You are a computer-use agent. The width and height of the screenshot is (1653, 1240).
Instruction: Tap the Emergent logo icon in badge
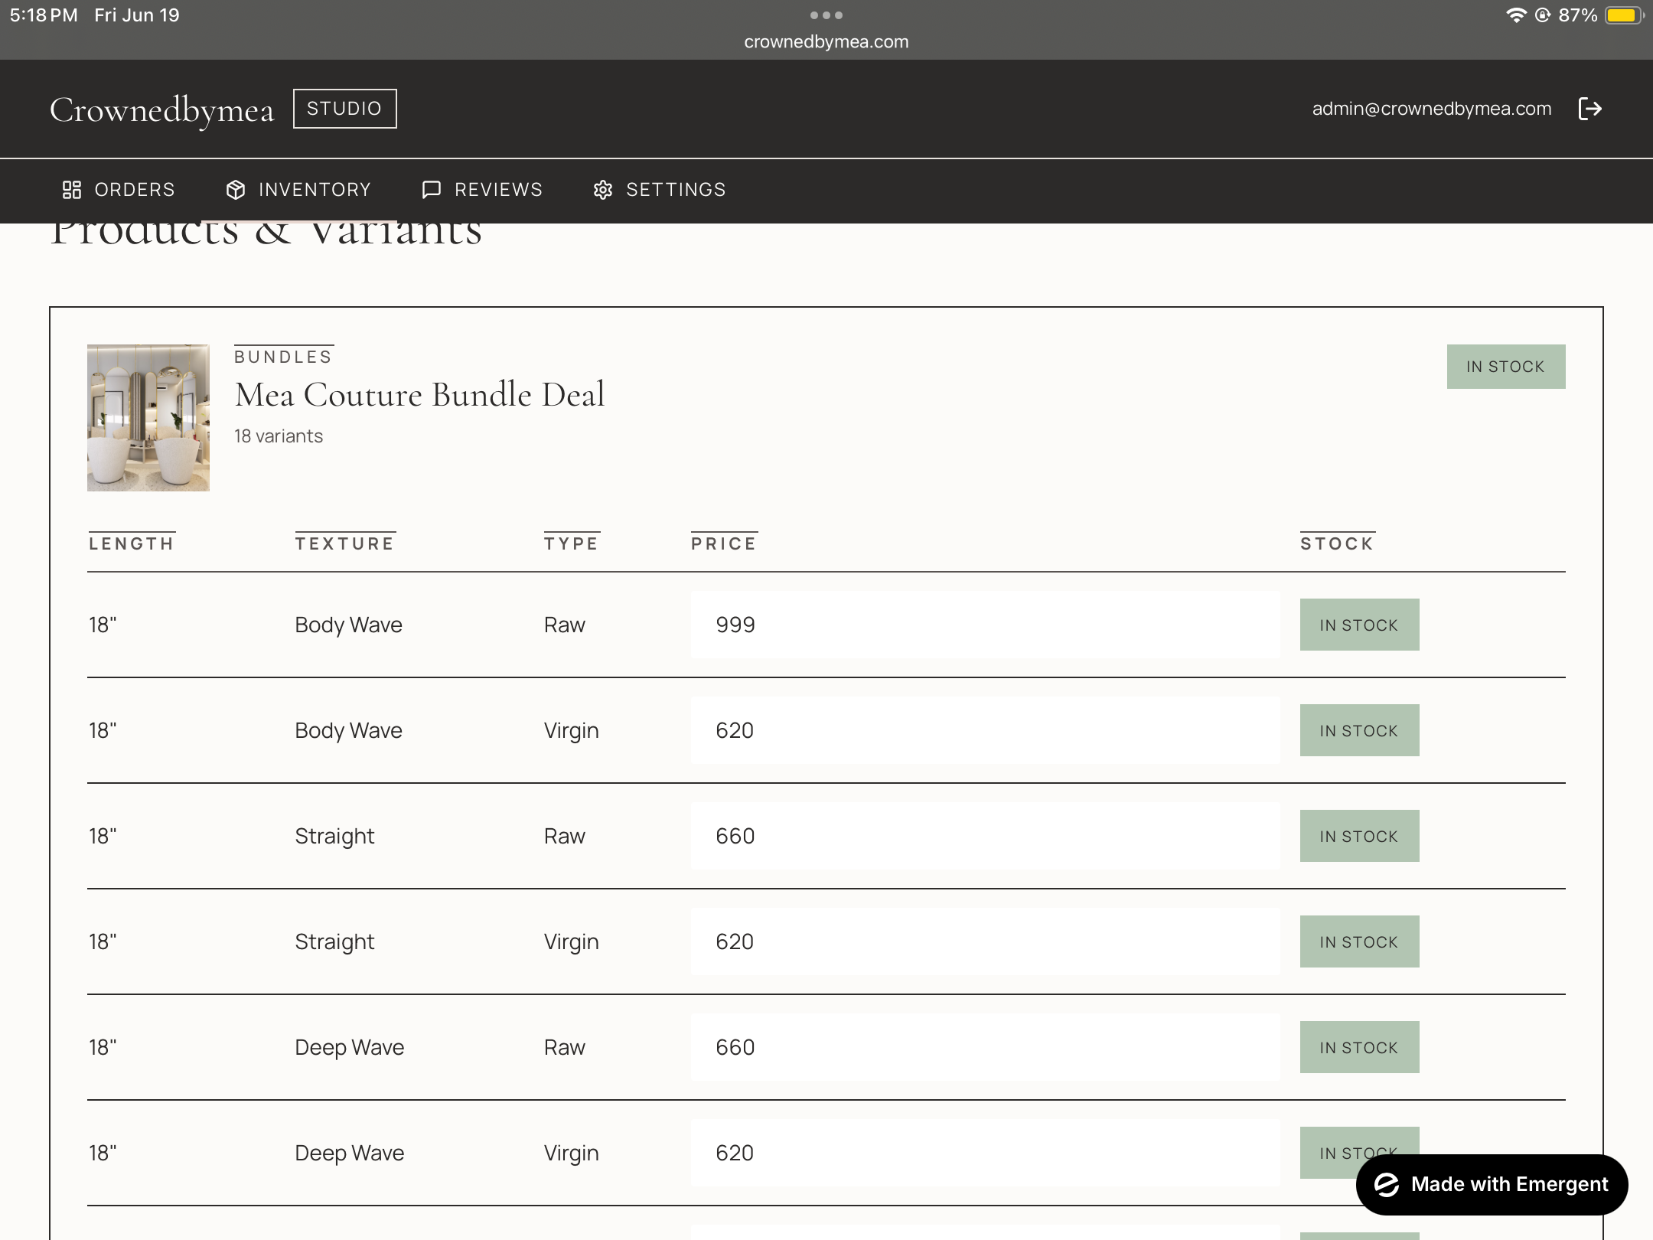tap(1387, 1184)
